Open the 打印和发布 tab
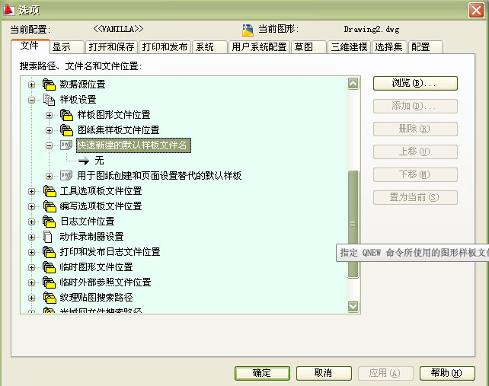The image size is (489, 386). (x=165, y=47)
